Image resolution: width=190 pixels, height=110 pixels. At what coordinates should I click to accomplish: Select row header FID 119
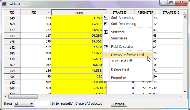[12, 59]
